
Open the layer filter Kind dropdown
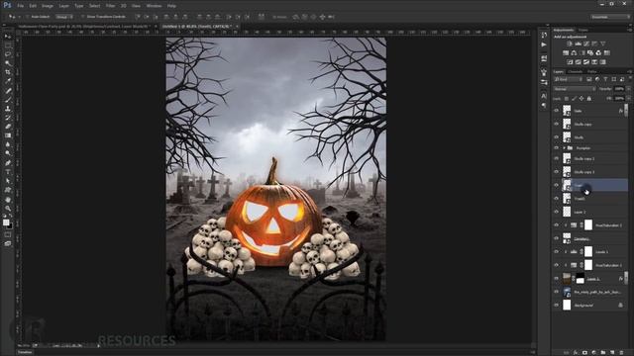[568, 79]
